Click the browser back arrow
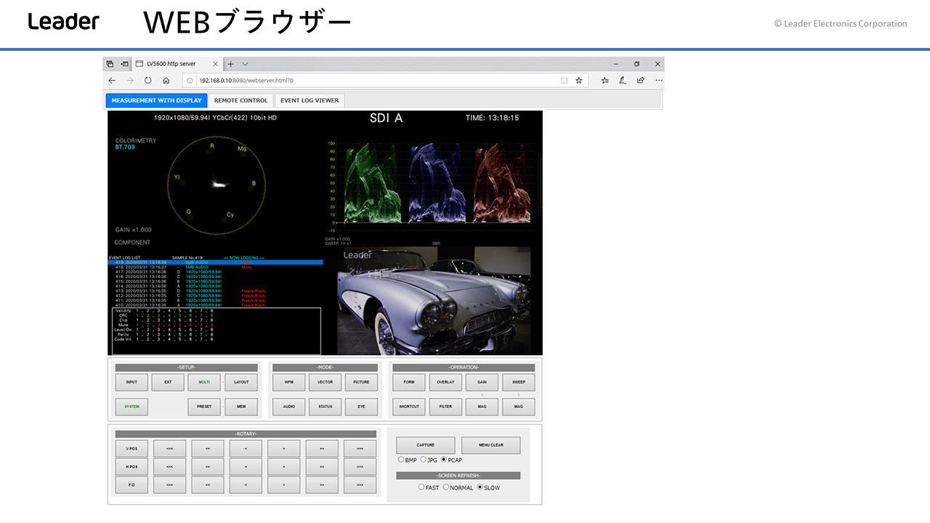 pos(112,81)
